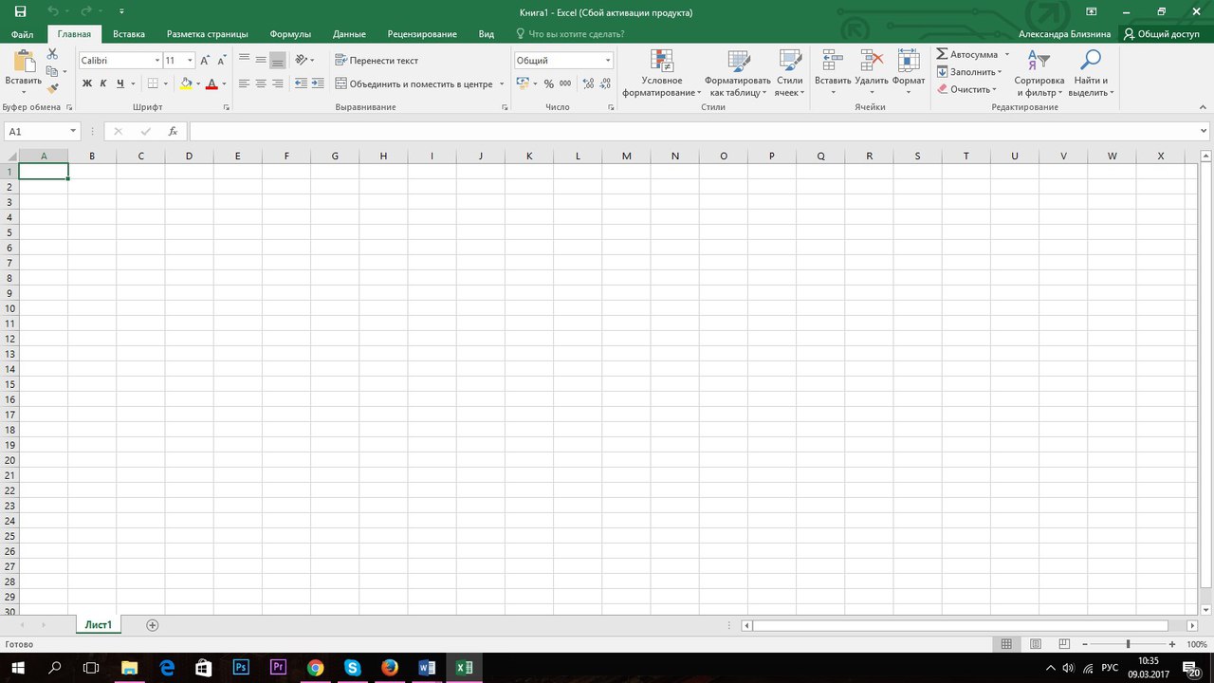
Task: Open the Александра Близнина account name
Action: pyautogui.click(x=1064, y=34)
